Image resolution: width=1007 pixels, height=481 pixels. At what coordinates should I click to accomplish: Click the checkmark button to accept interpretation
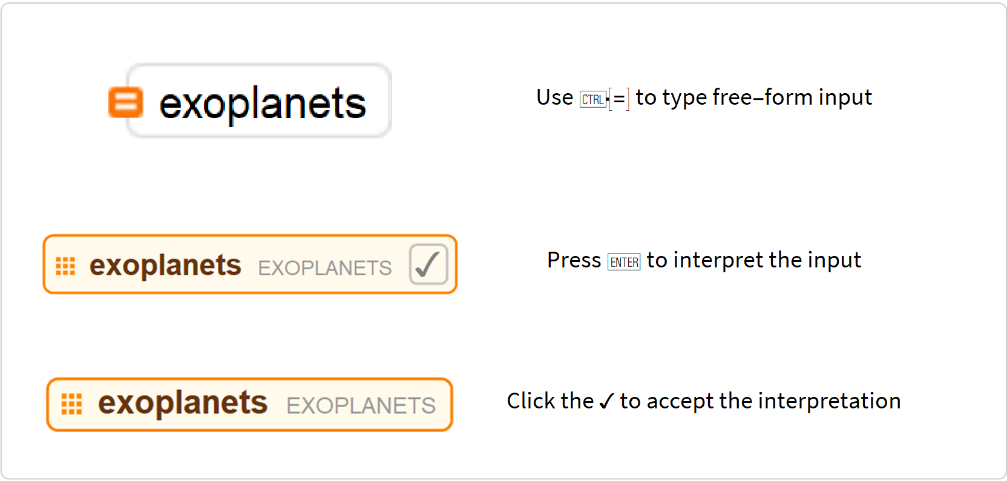click(428, 264)
